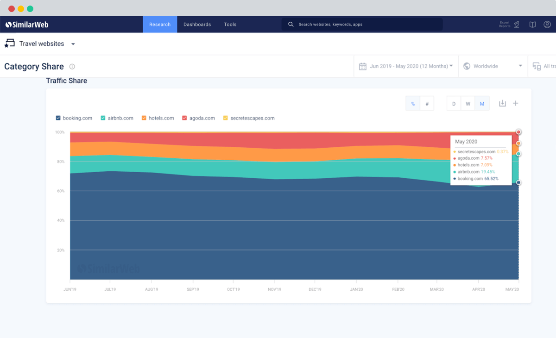Switch chart to percent view
The height and width of the screenshot is (338, 556).
413,104
